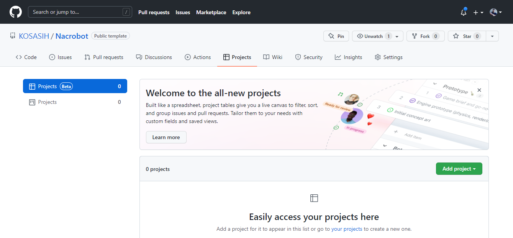Open the user avatar menu
Viewport: 513px width, 238px height.
point(496,12)
